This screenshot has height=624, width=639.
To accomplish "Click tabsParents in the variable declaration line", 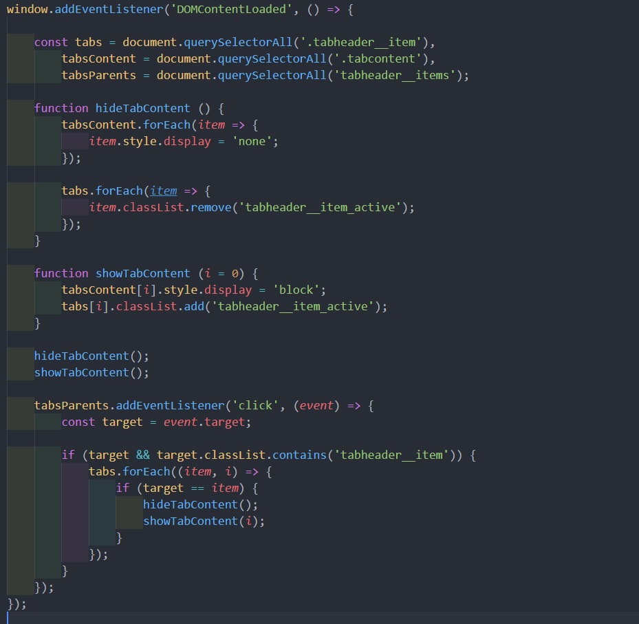I will click(98, 76).
